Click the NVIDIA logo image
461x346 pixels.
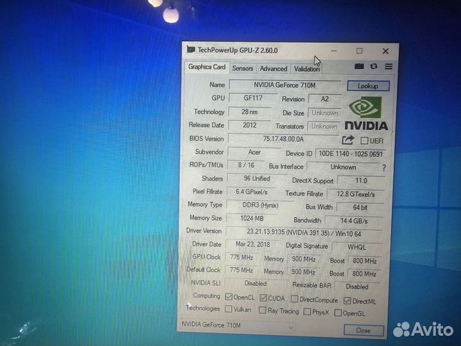[x=366, y=113]
